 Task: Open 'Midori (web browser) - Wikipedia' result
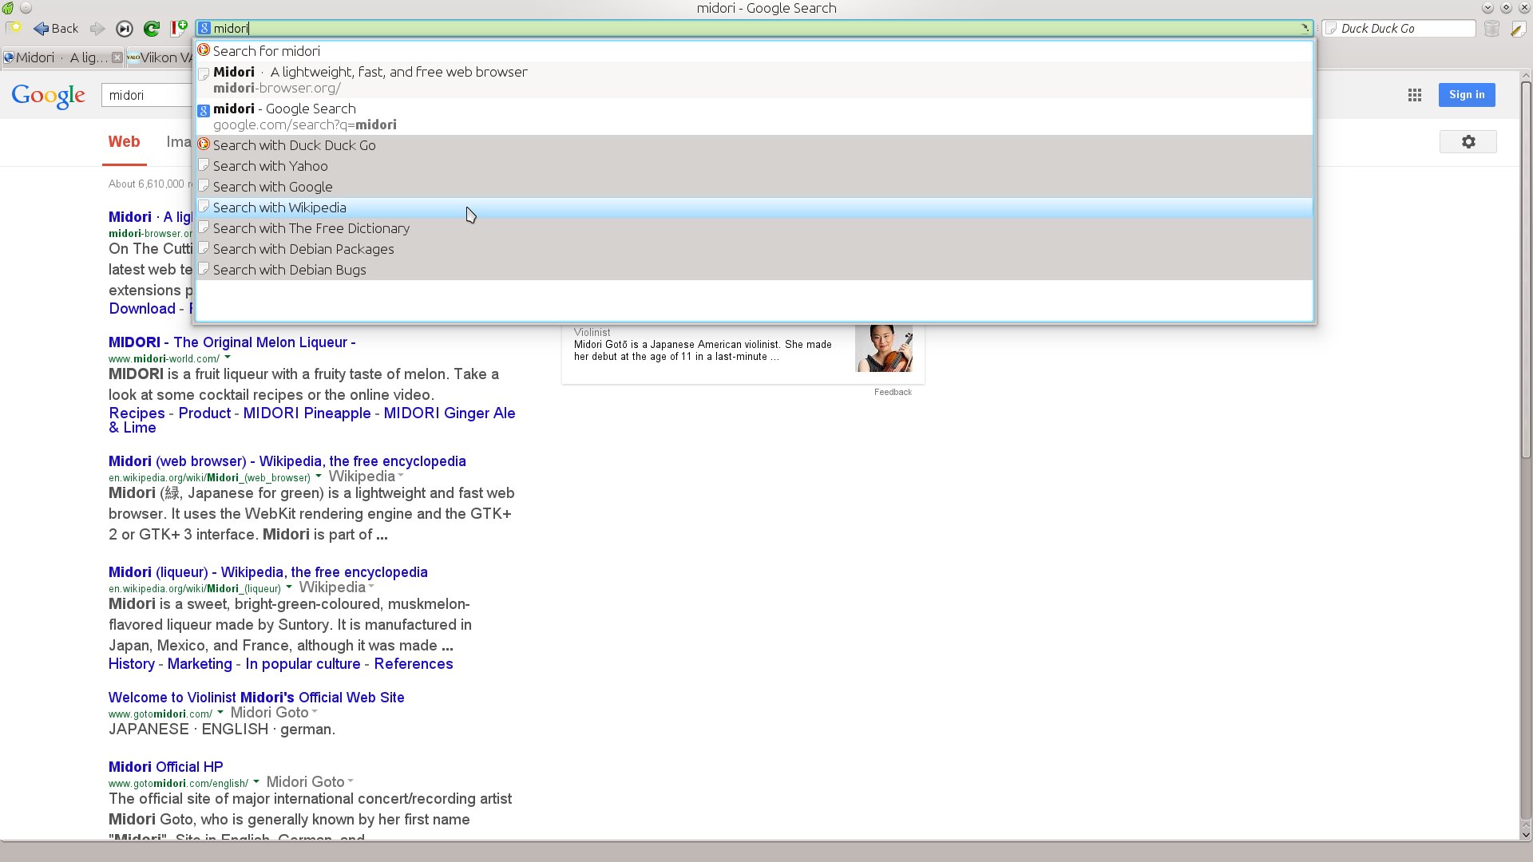287,461
